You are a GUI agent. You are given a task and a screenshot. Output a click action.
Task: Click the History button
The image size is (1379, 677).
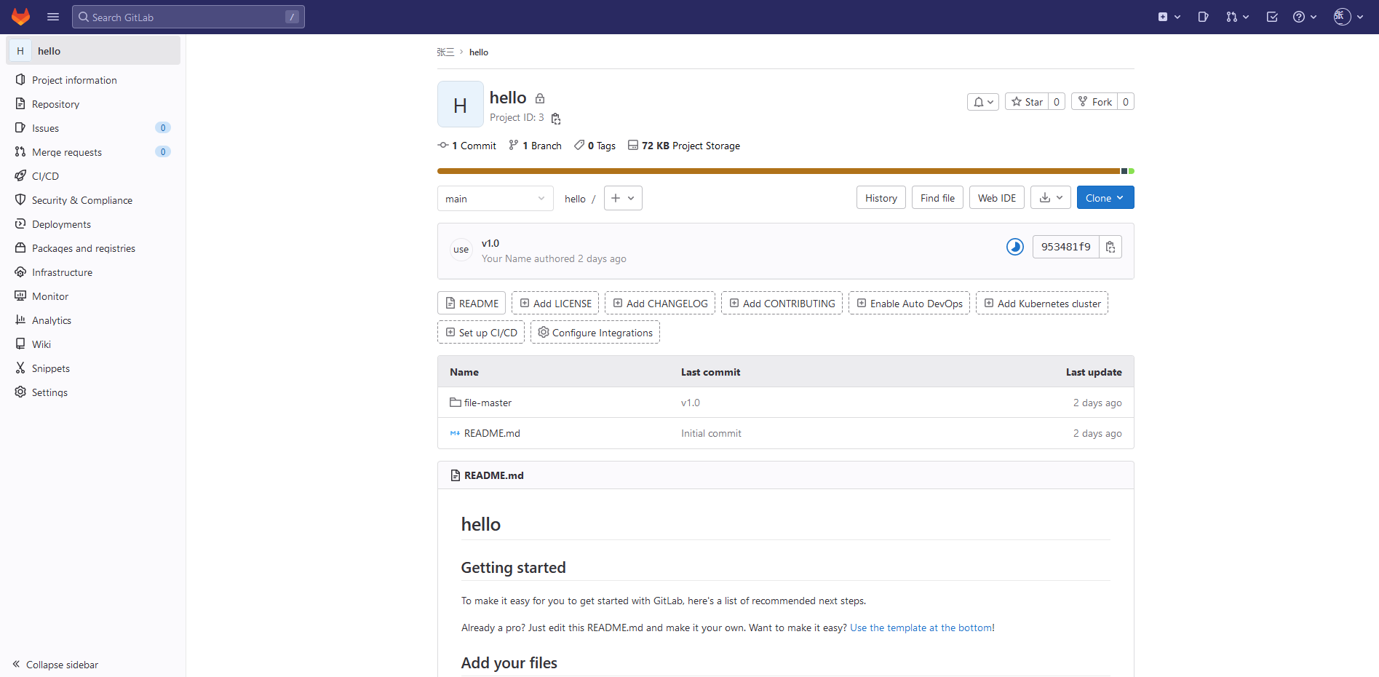pyautogui.click(x=881, y=198)
